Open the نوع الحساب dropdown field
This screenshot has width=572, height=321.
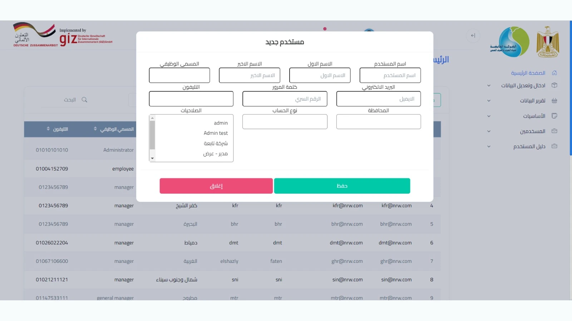[x=285, y=122]
